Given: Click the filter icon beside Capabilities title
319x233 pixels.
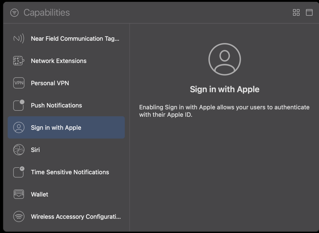Looking at the screenshot, I should (14, 13).
